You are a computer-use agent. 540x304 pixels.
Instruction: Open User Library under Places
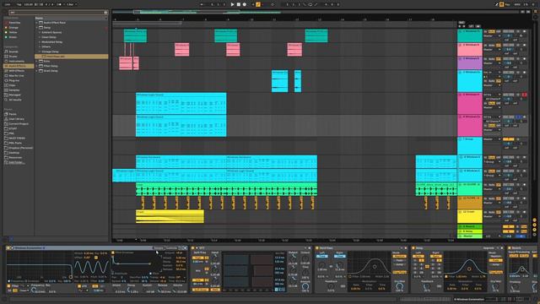[16, 119]
